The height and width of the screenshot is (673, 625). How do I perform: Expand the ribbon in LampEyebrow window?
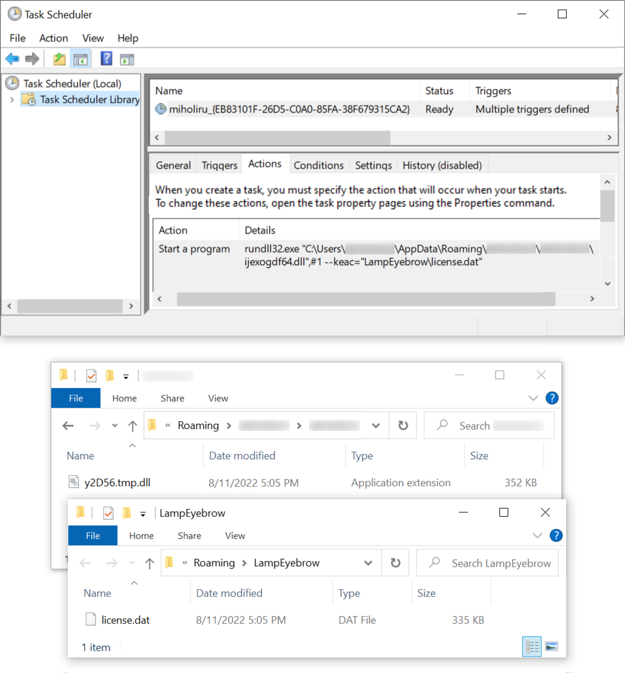point(537,536)
